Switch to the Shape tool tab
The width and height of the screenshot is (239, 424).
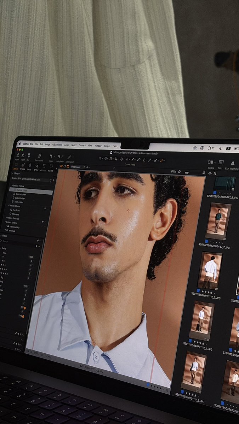pos(29,166)
